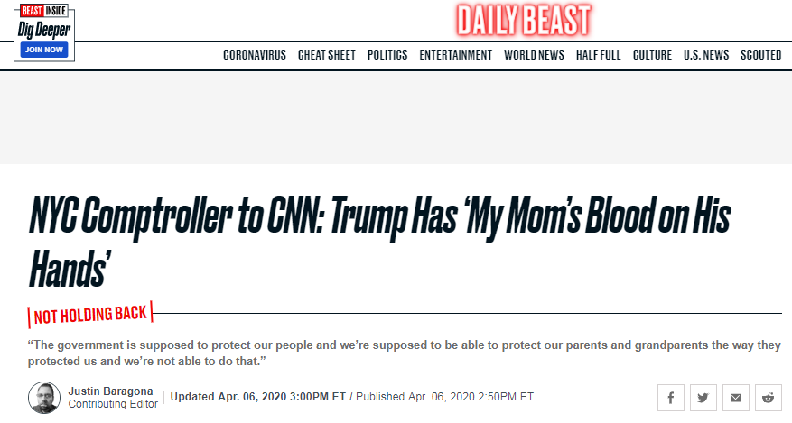The image size is (792, 423).
Task: Share article on Facebook
Action: 670,397
